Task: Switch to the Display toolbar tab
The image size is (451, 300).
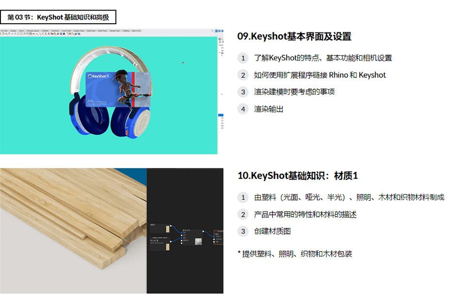Action: point(14,30)
